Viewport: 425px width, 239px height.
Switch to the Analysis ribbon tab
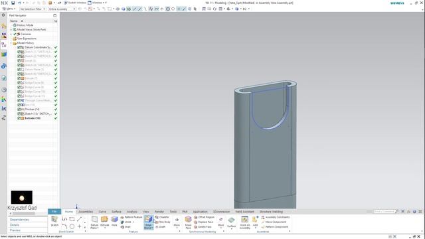pyautogui.click(x=132, y=212)
